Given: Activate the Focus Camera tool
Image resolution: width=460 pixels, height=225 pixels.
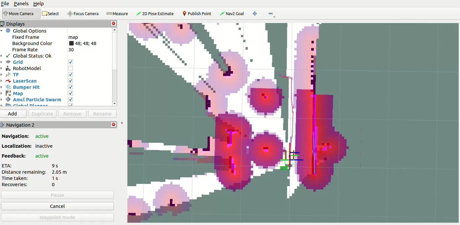Looking at the screenshot, I should point(83,13).
